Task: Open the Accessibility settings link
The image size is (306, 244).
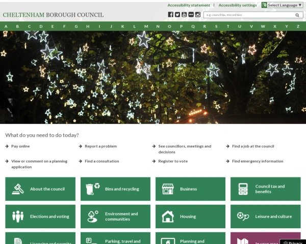Action: tap(238, 5)
